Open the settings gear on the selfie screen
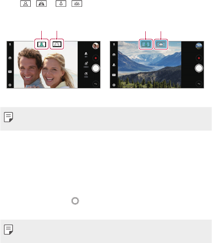 [x=10, y=85]
